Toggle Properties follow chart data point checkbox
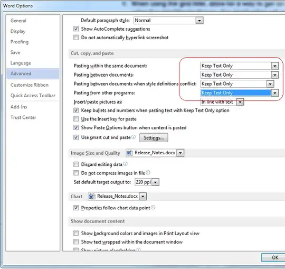 [76, 208]
